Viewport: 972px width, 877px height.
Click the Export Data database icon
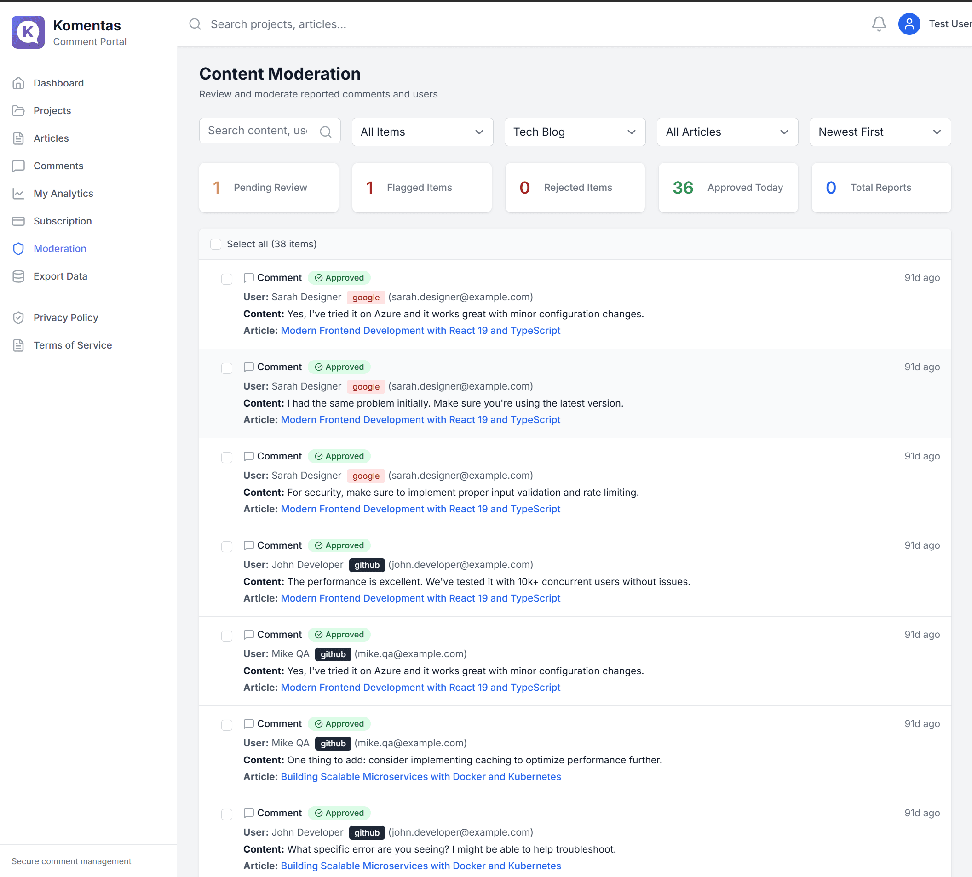point(18,276)
